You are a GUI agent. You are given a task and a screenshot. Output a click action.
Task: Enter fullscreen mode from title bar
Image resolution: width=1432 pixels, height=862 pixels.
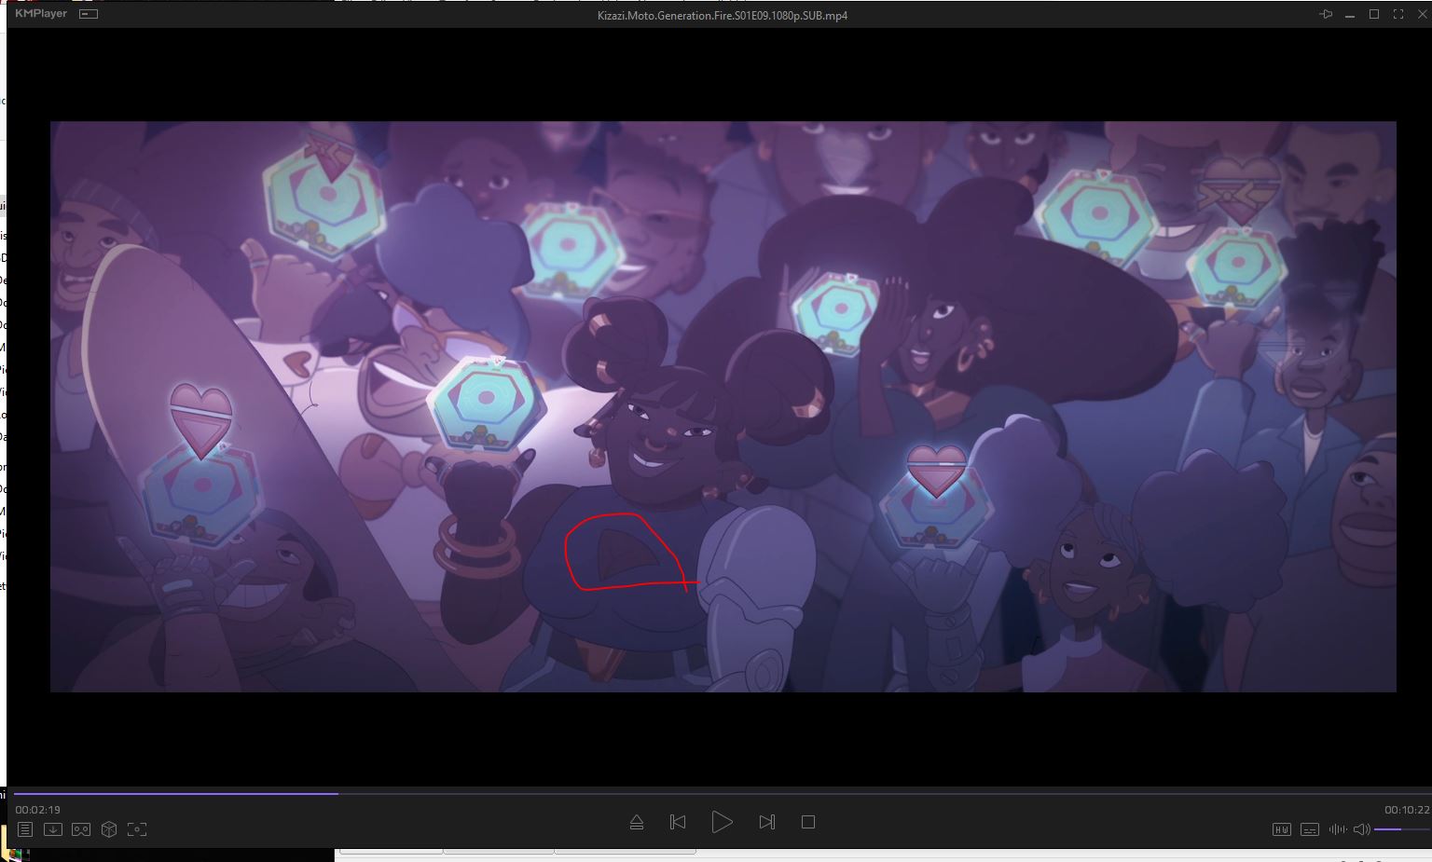pyautogui.click(x=1398, y=14)
